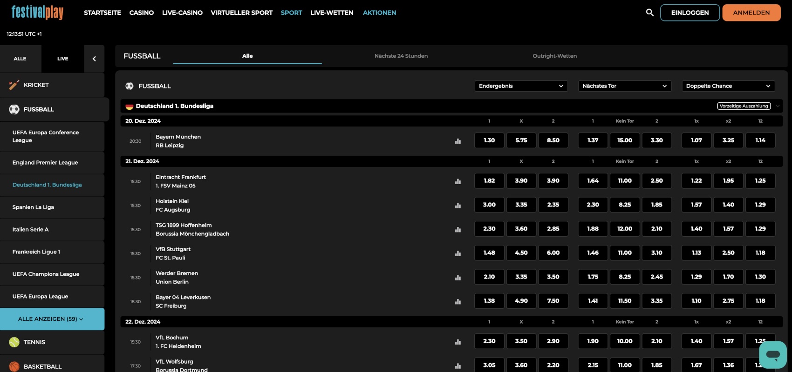
Task: Click the Einloggen button
Action: click(x=690, y=13)
